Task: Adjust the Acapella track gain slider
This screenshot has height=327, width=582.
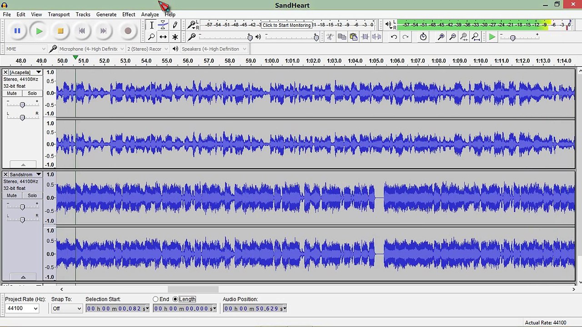Action: 22,105
